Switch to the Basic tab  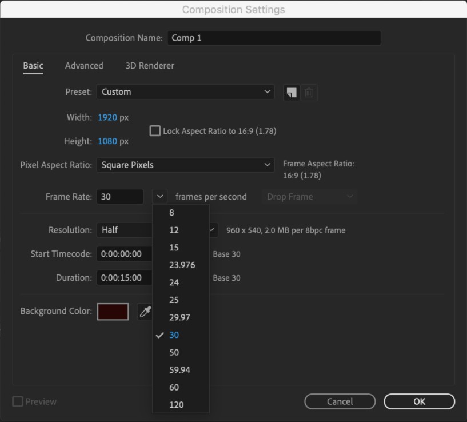(33, 66)
